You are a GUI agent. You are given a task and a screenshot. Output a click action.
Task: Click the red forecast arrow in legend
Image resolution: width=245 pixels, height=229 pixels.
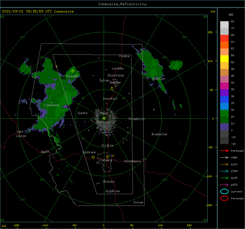(x=224, y=151)
